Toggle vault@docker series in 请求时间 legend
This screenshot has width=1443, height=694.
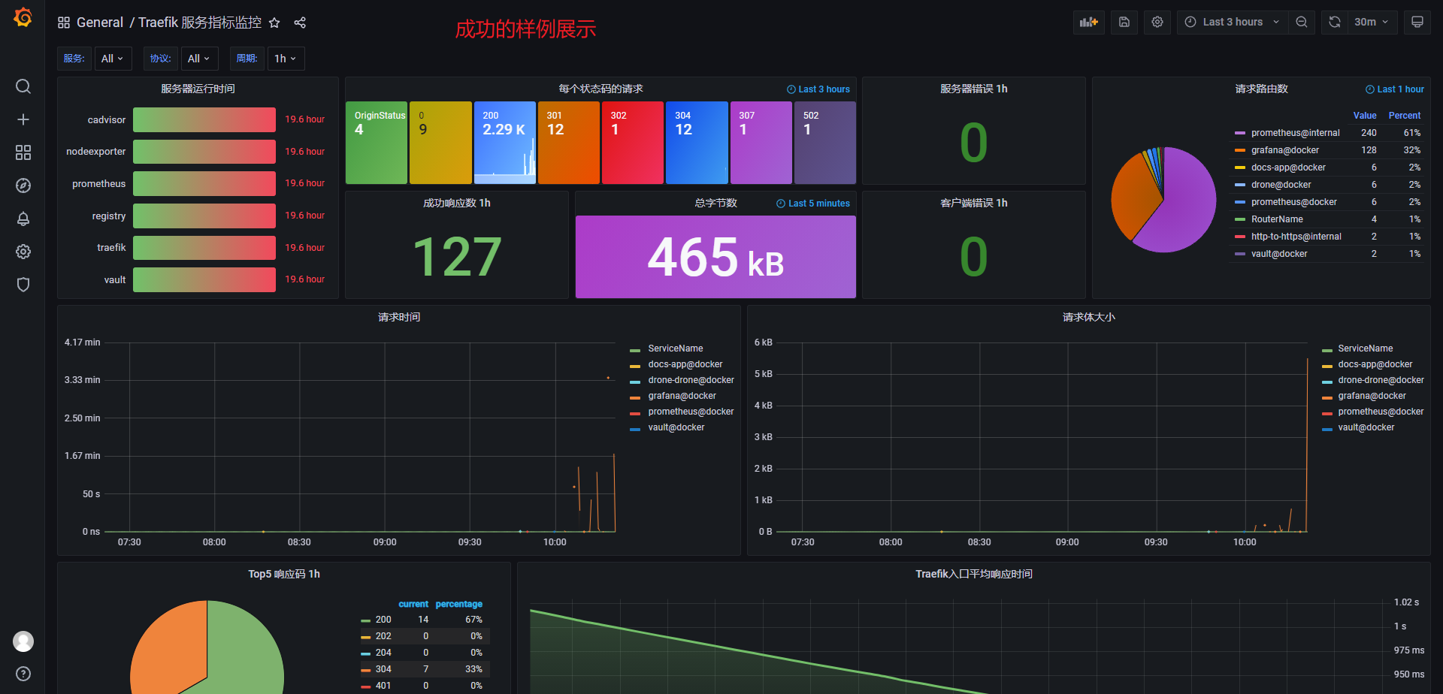coord(676,427)
